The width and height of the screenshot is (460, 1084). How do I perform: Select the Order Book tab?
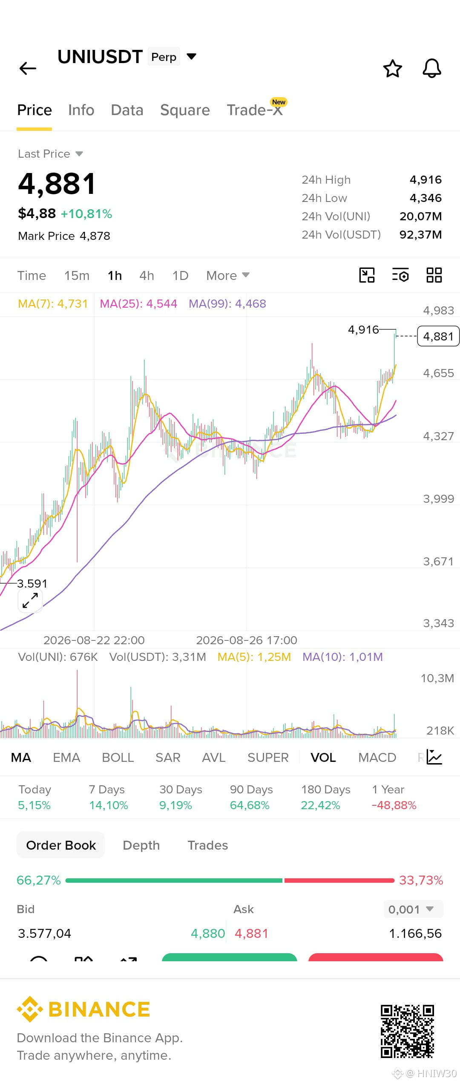coord(61,845)
